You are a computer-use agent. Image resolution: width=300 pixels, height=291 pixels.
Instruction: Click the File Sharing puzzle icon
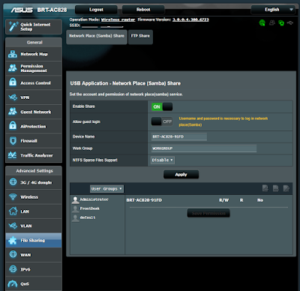(x=13, y=240)
